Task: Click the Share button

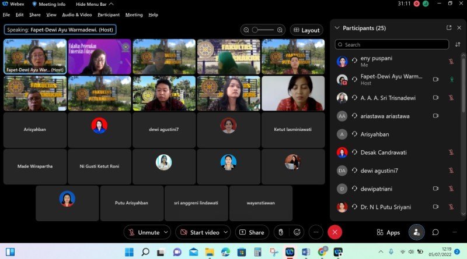Action: click(252, 232)
